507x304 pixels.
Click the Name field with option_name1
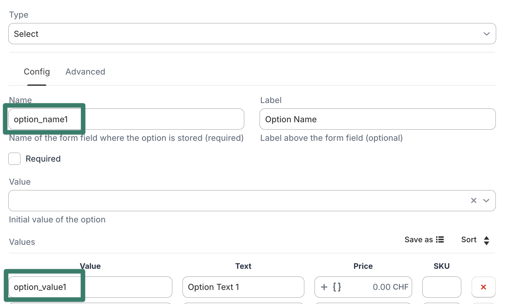click(x=126, y=119)
